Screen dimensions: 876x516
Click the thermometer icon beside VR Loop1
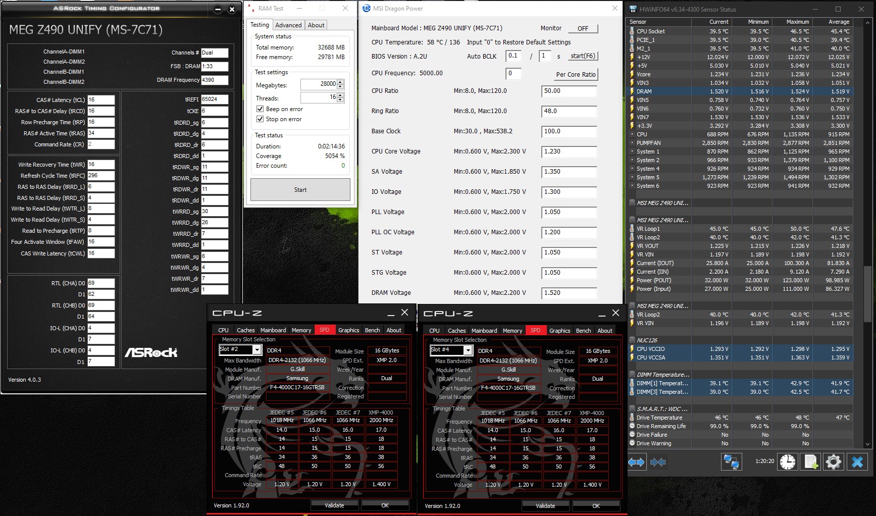click(632, 229)
